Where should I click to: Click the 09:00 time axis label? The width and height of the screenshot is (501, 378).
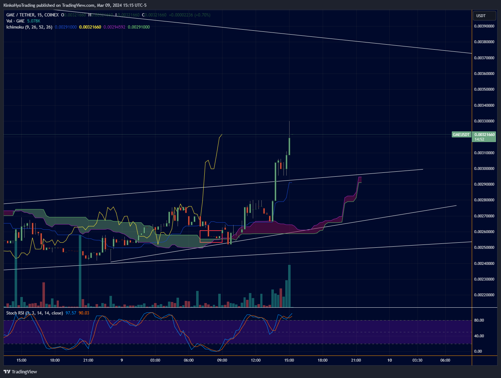pyautogui.click(x=222, y=360)
